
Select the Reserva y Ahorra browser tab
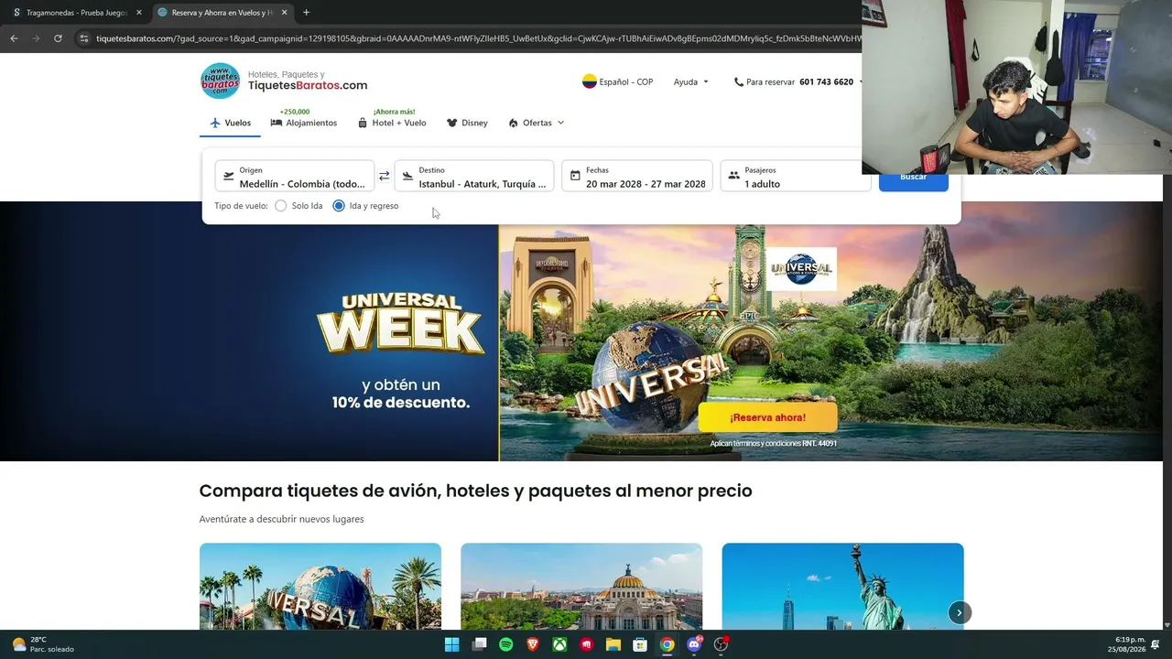click(222, 13)
